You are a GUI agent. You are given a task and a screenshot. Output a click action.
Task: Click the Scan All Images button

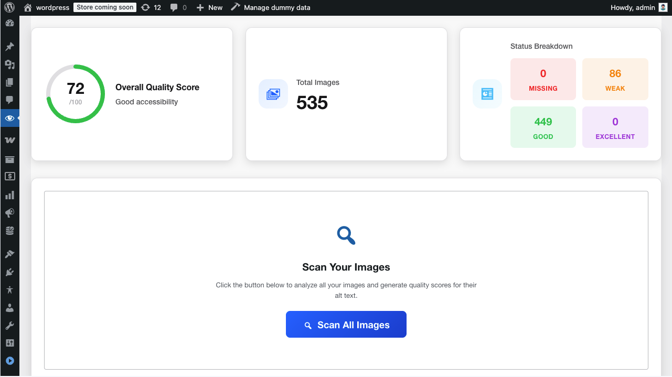(346, 324)
